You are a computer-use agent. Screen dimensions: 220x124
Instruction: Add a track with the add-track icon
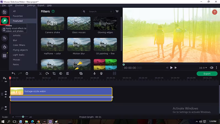pyautogui.click(x=4, y=78)
